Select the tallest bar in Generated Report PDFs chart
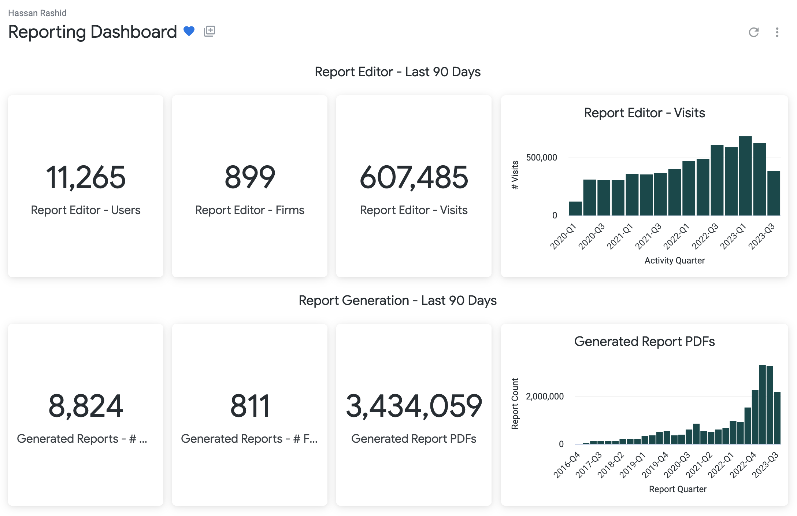The height and width of the screenshot is (516, 797). [763, 405]
